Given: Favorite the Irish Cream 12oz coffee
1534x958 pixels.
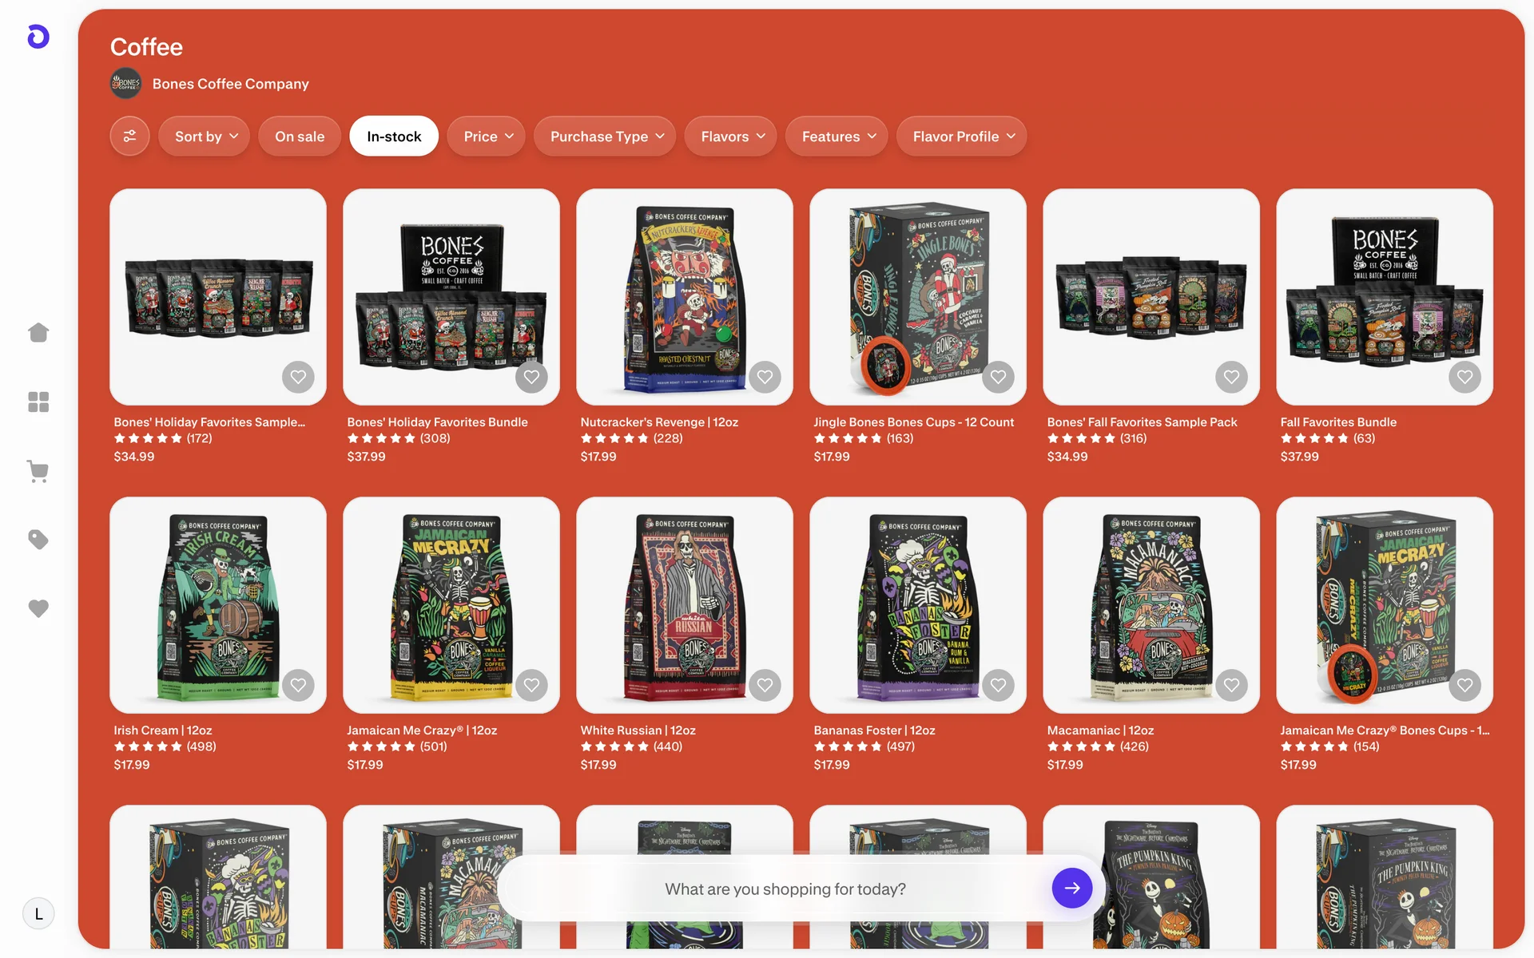Looking at the screenshot, I should tap(298, 685).
